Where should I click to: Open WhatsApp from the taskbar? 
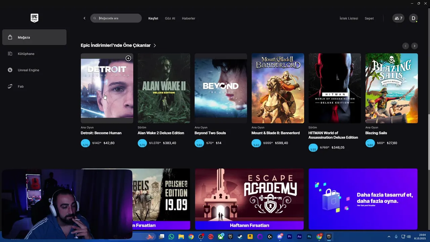coord(171,237)
